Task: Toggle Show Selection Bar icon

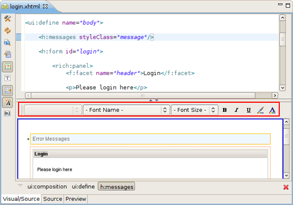Action: (x=7, y=91)
